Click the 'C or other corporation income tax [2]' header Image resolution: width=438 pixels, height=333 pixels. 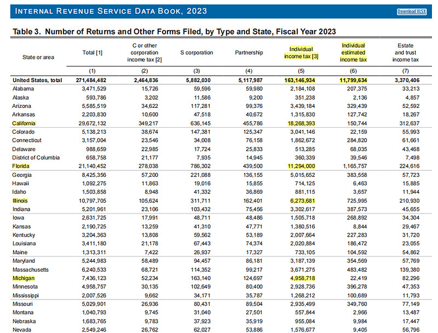[145, 53]
